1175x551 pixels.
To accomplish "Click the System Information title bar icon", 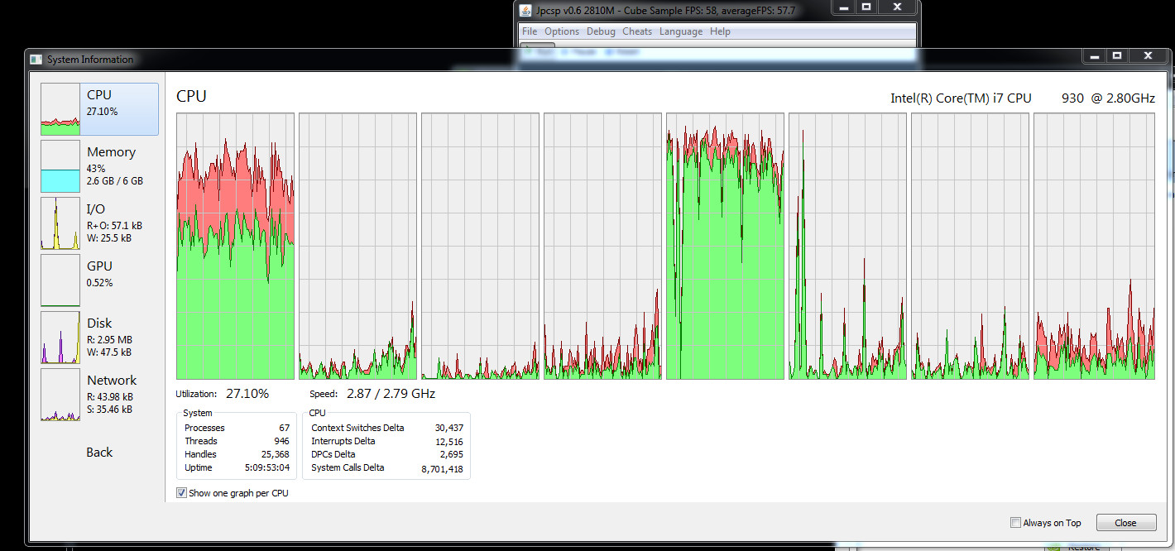I will pyautogui.click(x=36, y=60).
